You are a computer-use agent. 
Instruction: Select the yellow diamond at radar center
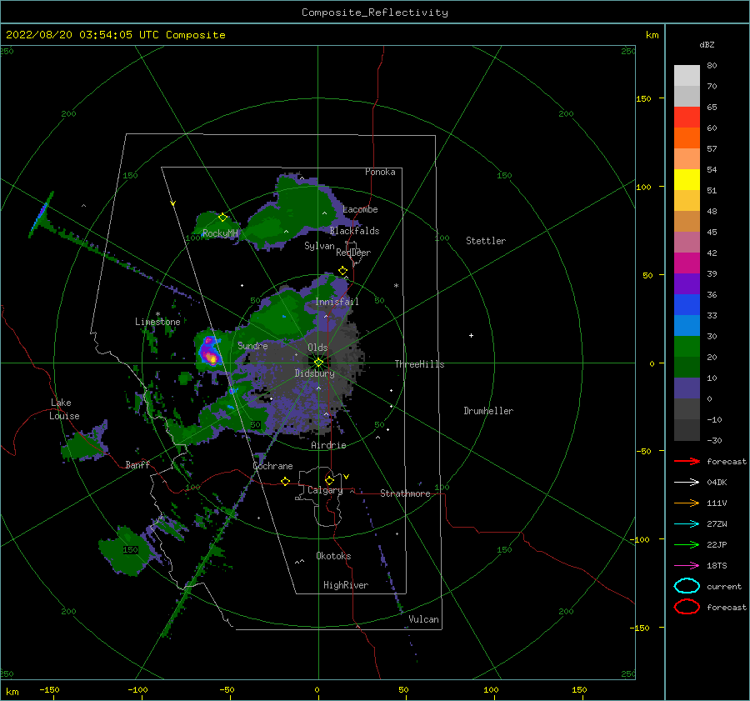(x=318, y=363)
